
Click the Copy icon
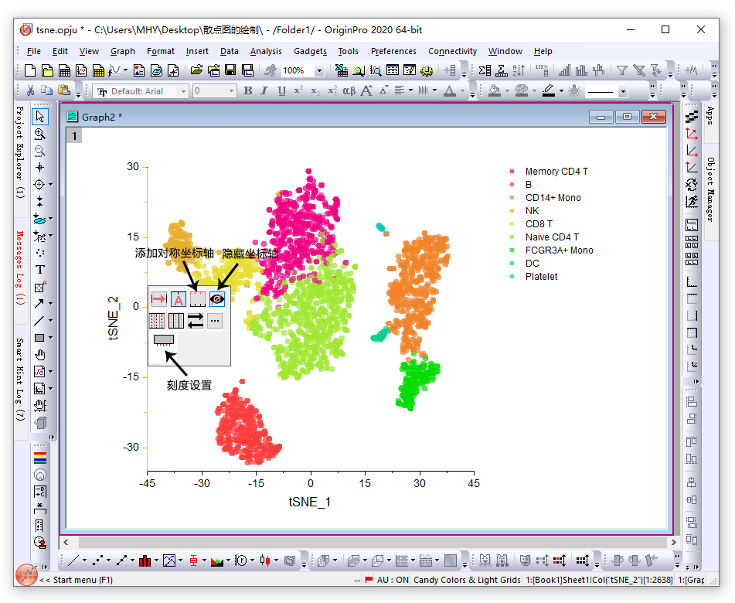point(47,90)
